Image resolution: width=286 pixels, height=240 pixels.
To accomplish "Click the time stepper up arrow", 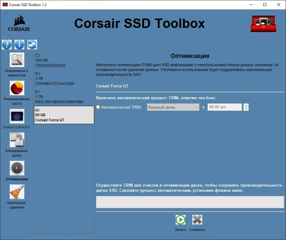I will click(x=246, y=105).
